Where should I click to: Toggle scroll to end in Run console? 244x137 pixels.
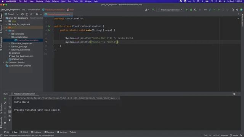(x=10, y=112)
